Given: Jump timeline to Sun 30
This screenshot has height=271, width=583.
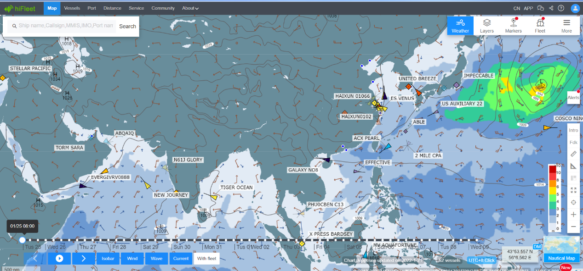Looking at the screenshot, I should pyautogui.click(x=182, y=247).
